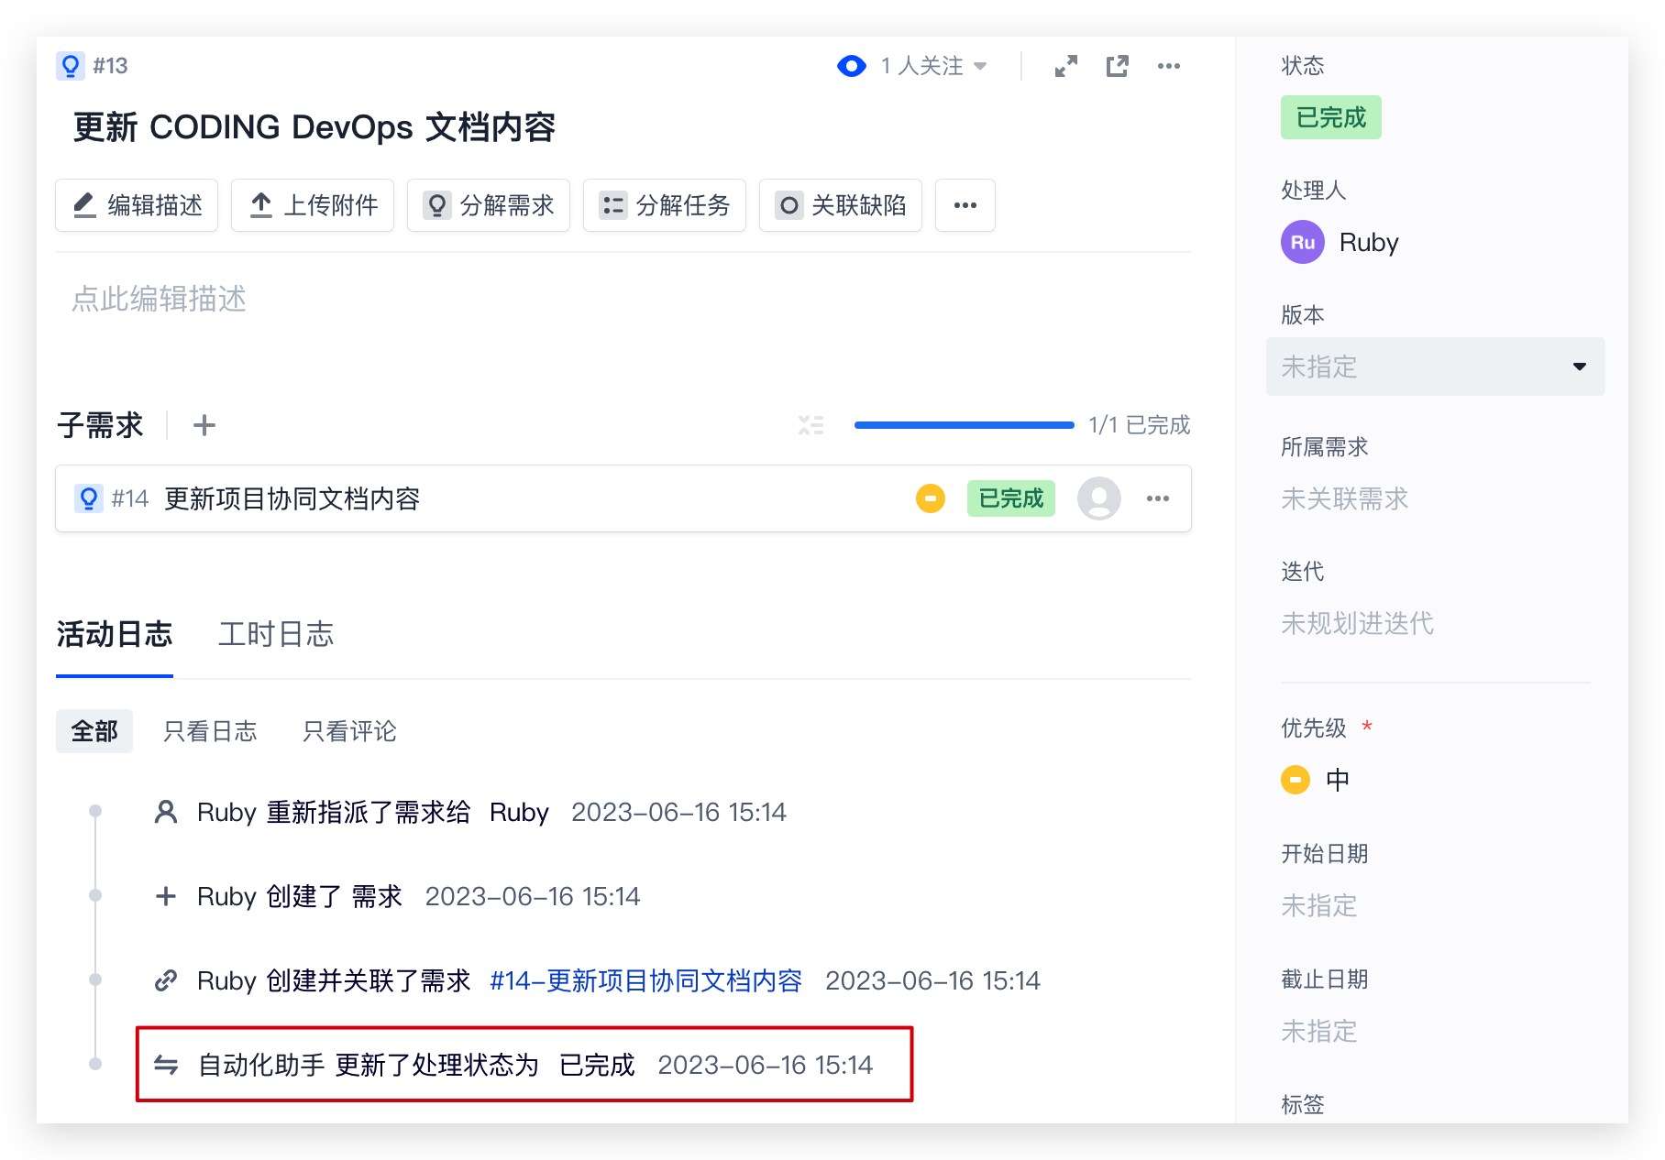
Task: Click the assignee name Ruby in sidebar
Action: pos(1369,242)
